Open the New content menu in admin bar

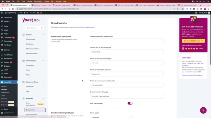click(x=33, y=13)
